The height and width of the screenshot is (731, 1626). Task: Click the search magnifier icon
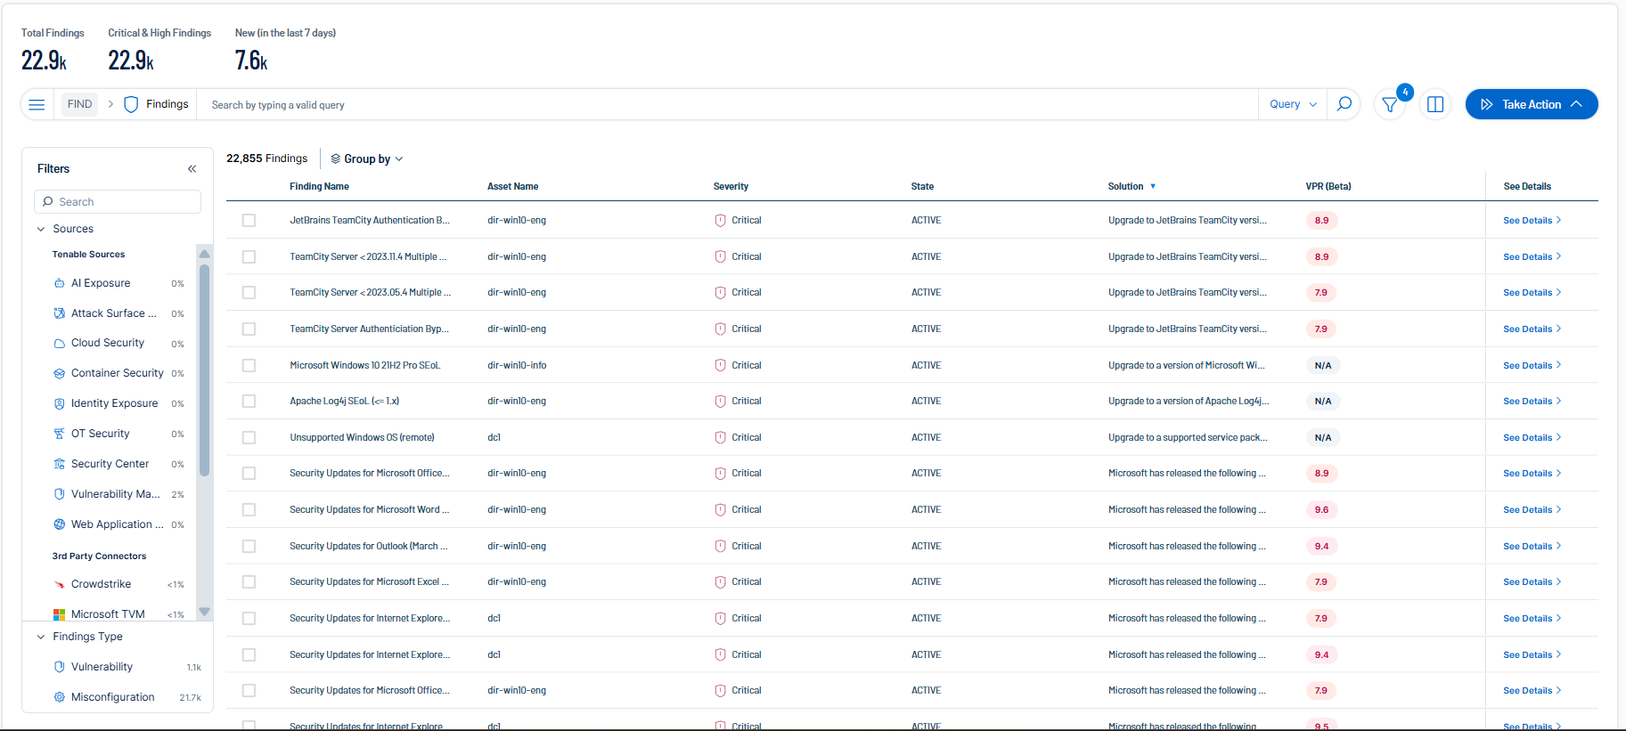(1344, 104)
